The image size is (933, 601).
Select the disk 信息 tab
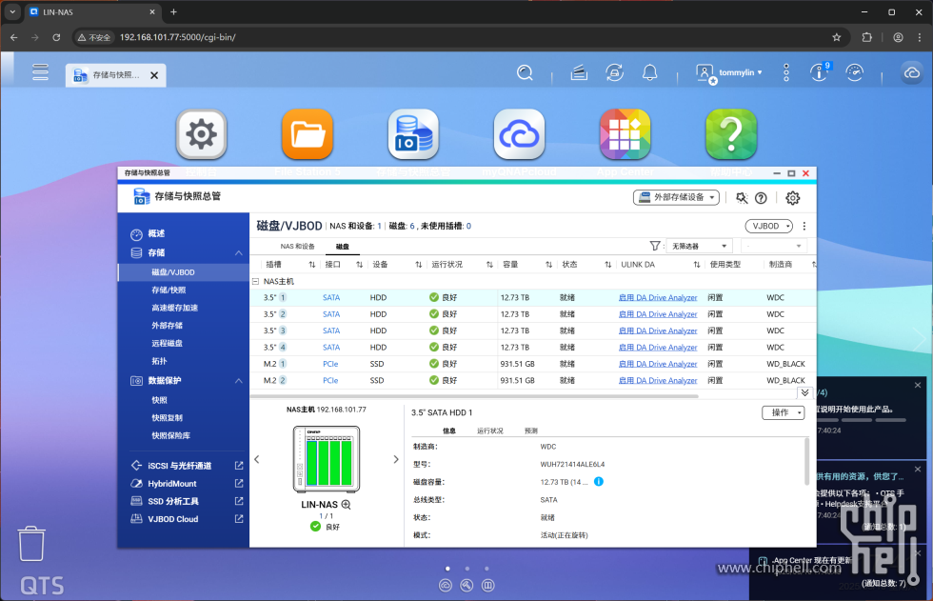click(x=449, y=431)
